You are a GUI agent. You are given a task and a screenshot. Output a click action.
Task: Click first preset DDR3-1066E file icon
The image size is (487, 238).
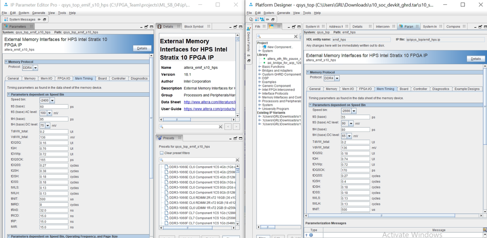point(166,167)
